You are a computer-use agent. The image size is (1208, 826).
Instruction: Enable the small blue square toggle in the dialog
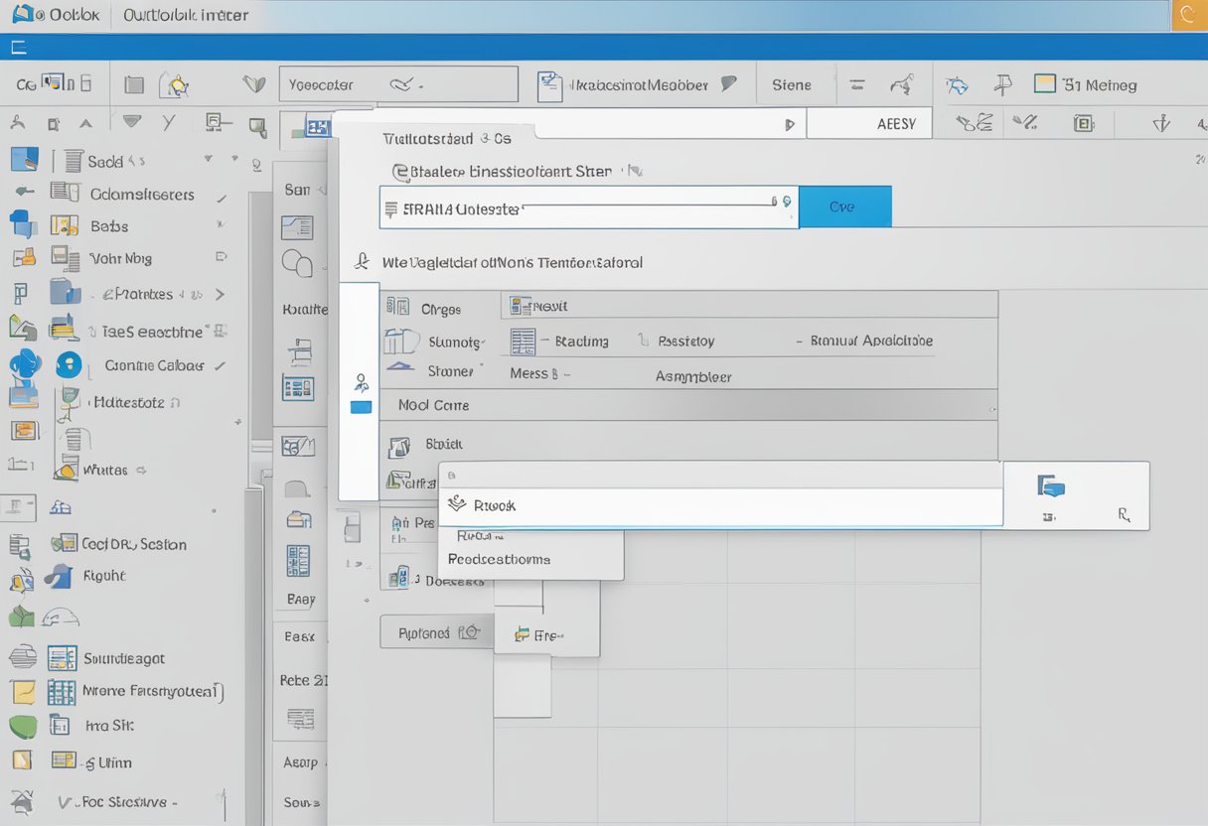[361, 405]
